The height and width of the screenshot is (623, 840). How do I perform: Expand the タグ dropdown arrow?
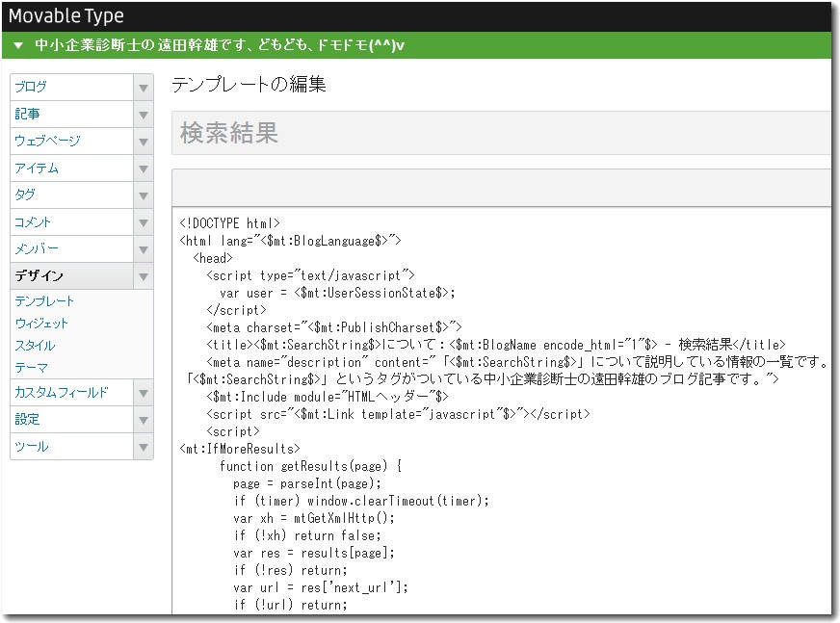[143, 195]
